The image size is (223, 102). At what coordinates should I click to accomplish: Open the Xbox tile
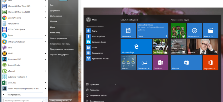pyautogui.click(x=178, y=31)
